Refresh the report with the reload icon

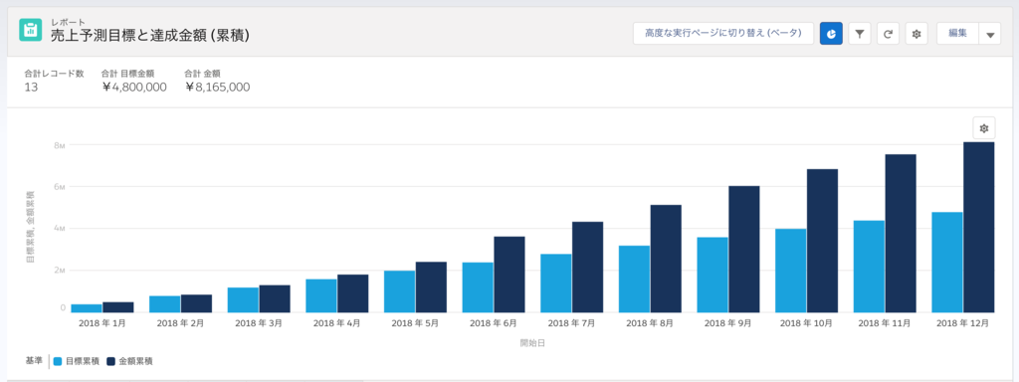888,33
